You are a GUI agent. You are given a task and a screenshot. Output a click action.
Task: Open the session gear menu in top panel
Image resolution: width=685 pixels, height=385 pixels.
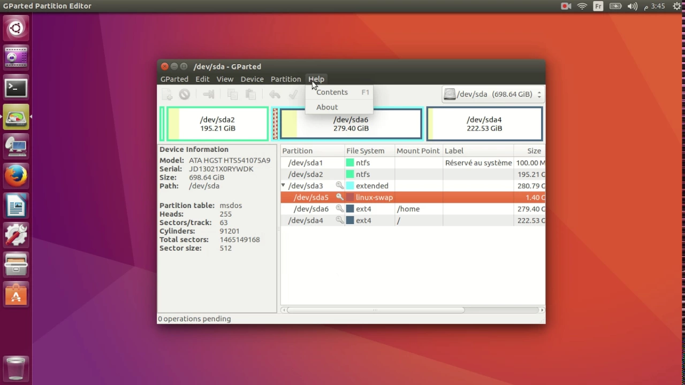677,6
